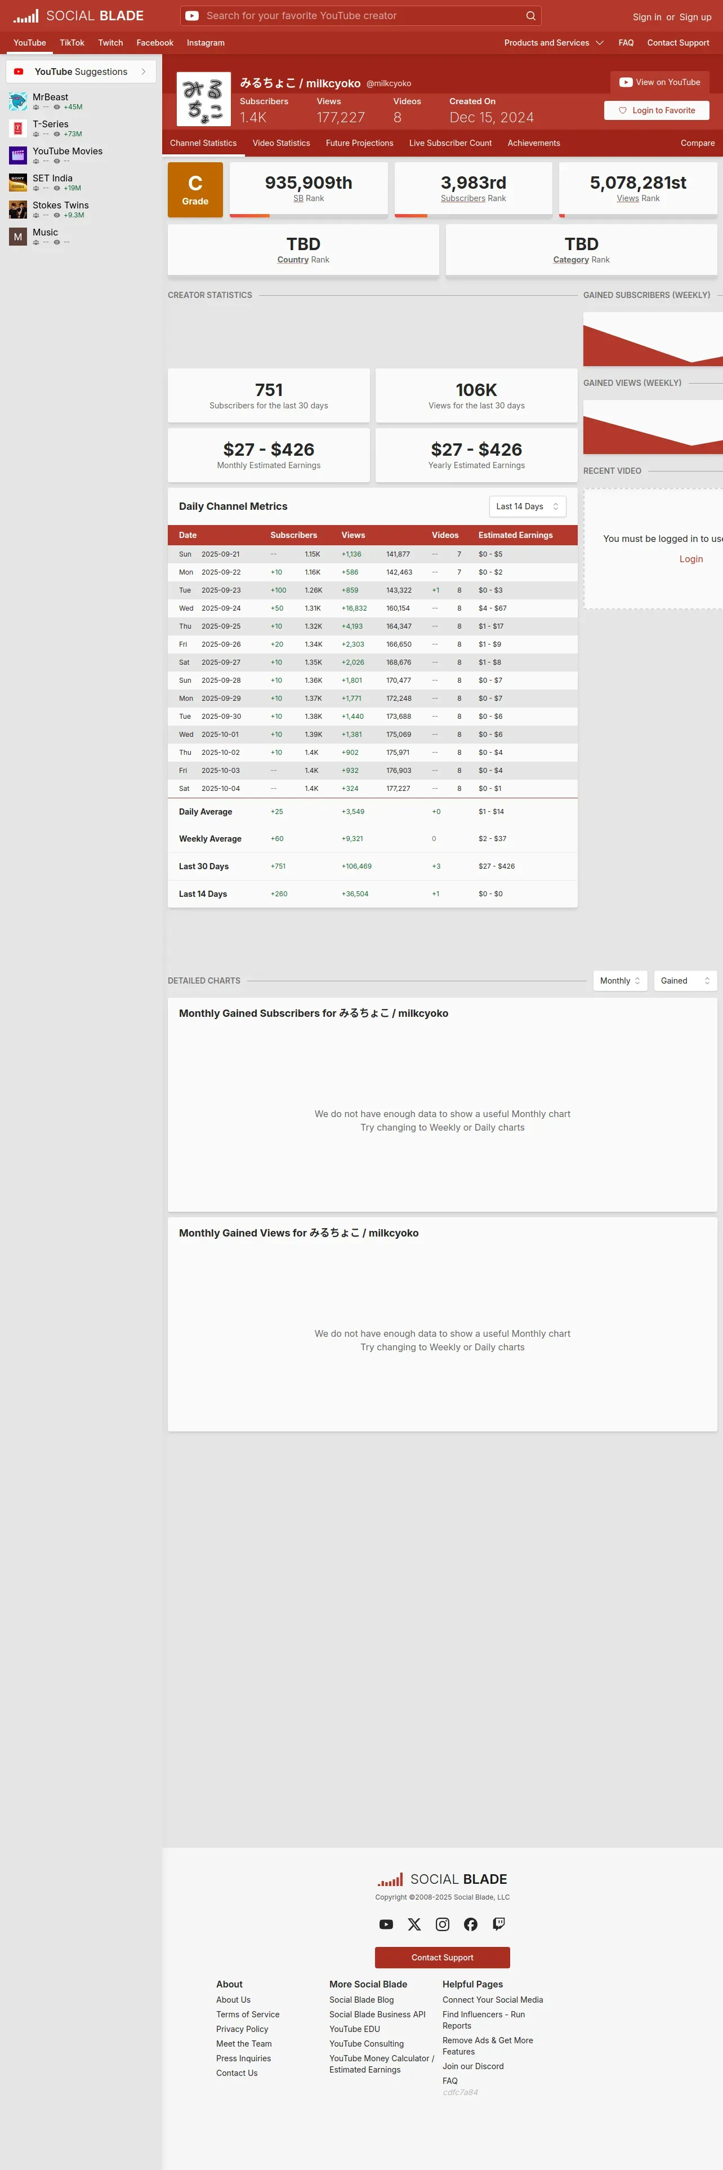Click the Subscribers Rank card
The image size is (723, 2170).
pyautogui.click(x=474, y=189)
